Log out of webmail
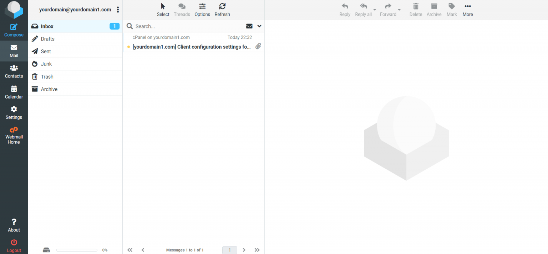The height and width of the screenshot is (254, 548). coord(14,245)
